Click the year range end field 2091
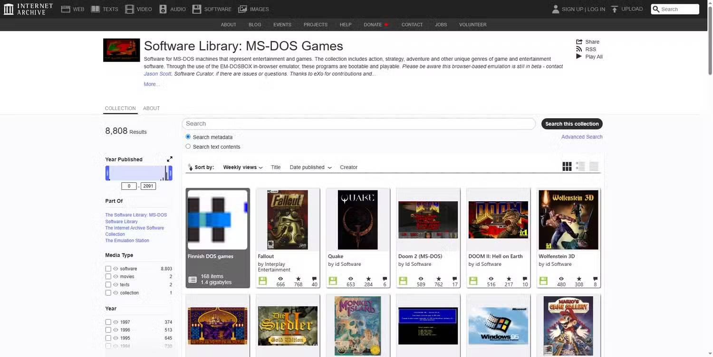This screenshot has height=357, width=713. point(148,186)
